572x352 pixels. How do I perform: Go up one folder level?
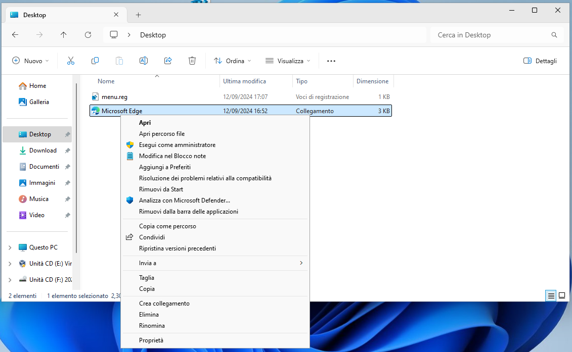[64, 35]
